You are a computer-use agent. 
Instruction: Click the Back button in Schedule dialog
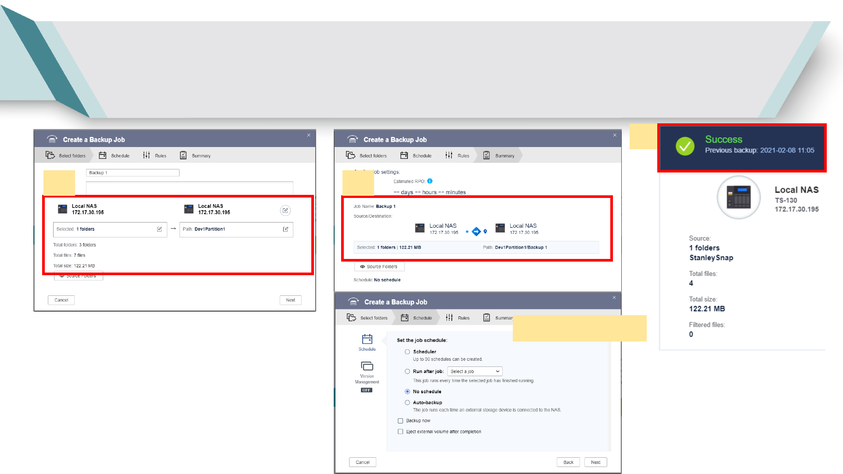tap(569, 462)
